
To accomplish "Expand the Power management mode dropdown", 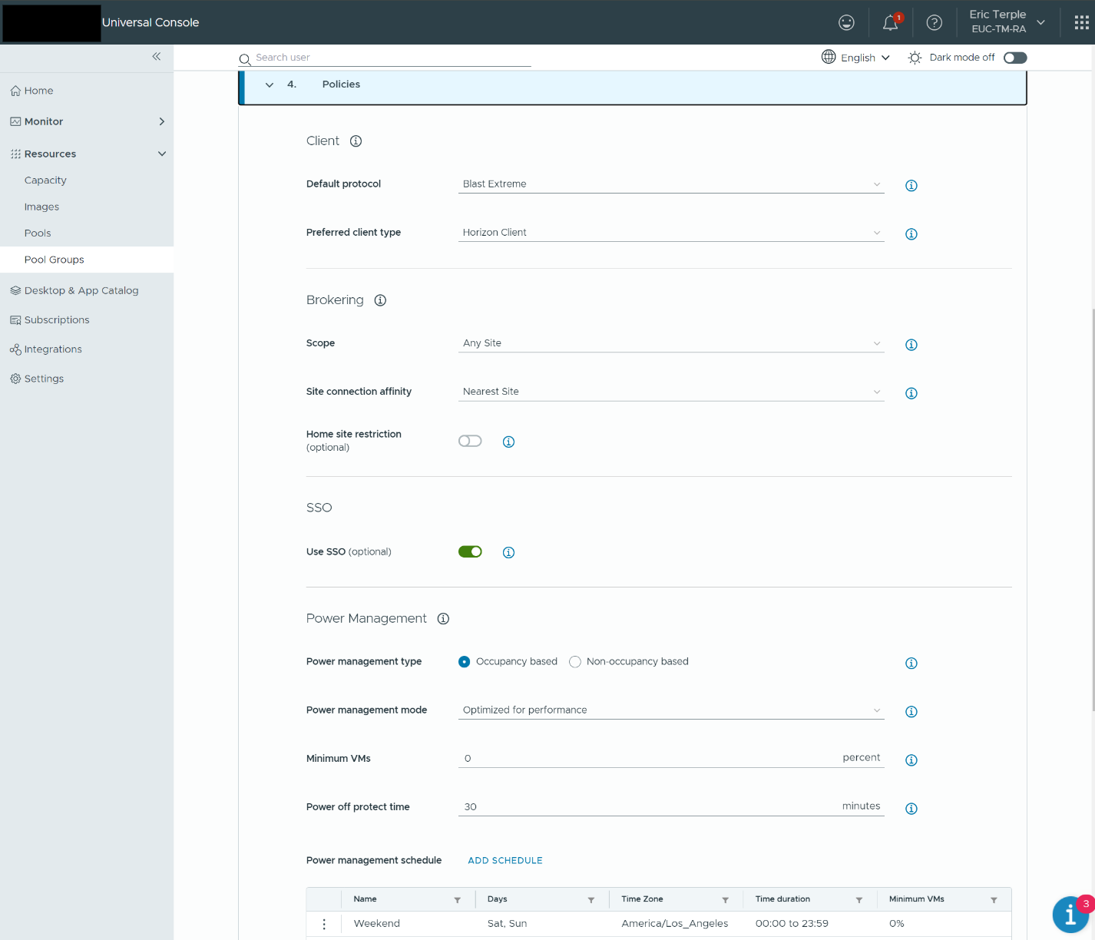I will 670,710.
